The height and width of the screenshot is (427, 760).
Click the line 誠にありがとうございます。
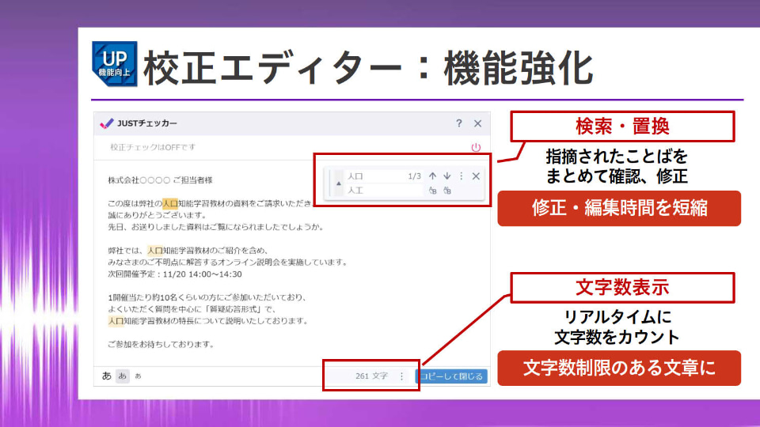[158, 215]
